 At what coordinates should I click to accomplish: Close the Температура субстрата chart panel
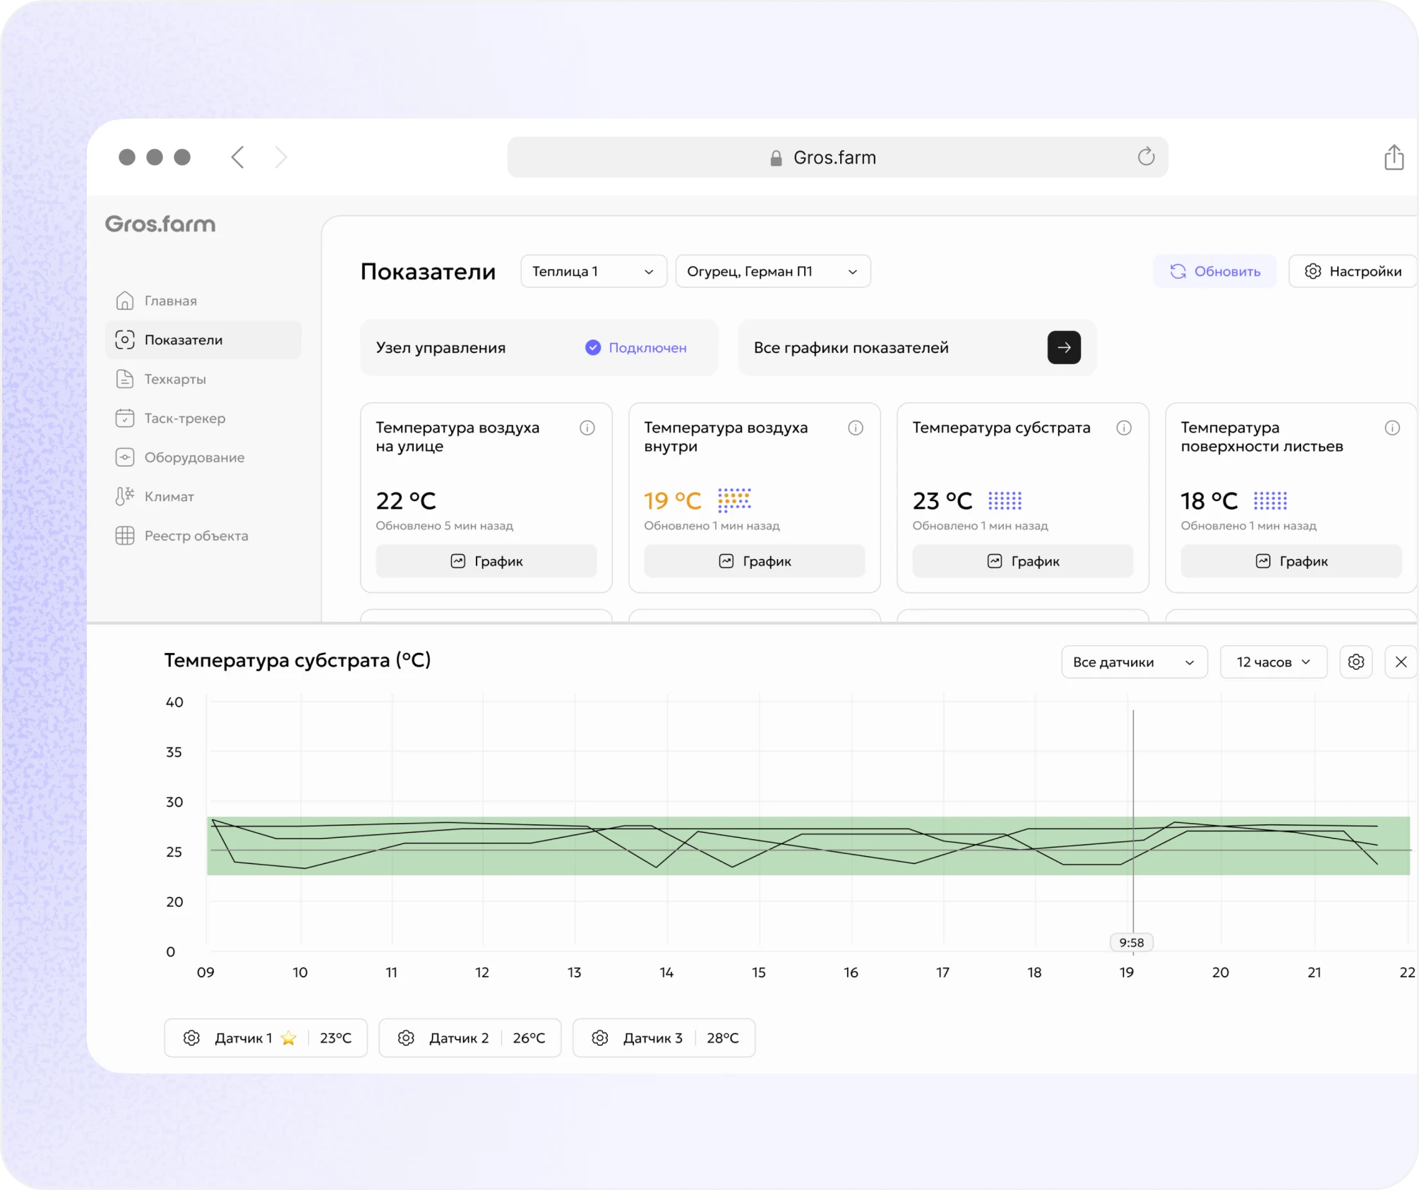[x=1401, y=662]
